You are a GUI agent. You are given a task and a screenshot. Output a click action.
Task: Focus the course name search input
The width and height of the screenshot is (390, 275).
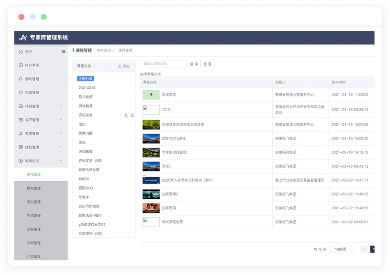tap(162, 64)
